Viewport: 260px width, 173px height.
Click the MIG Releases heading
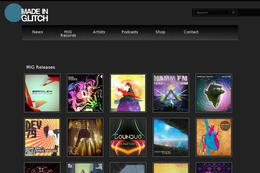pos(41,67)
